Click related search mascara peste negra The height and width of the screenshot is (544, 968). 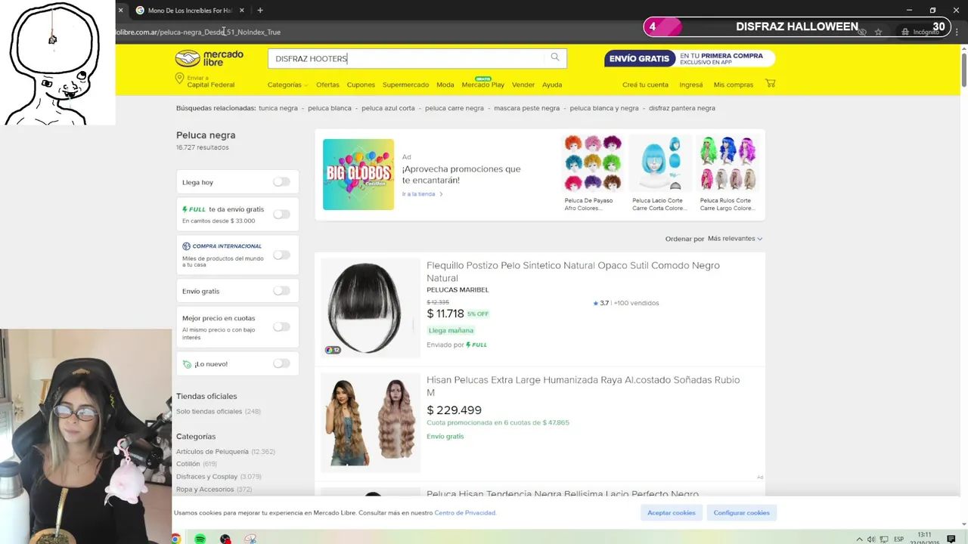pos(527,108)
